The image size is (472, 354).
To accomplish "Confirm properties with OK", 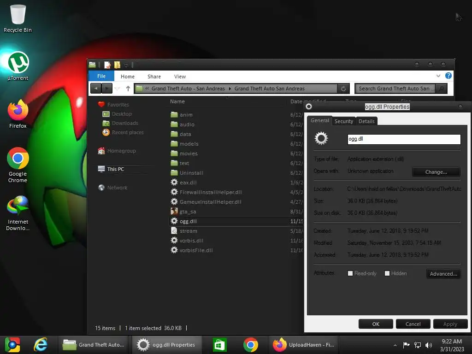I will [376, 324].
